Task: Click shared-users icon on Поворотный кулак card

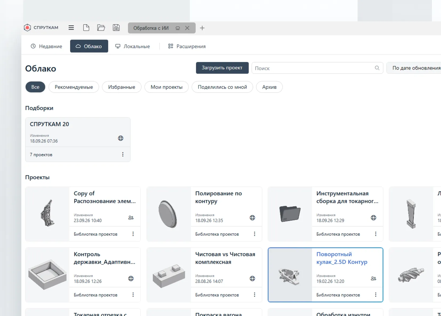Action: point(374,279)
